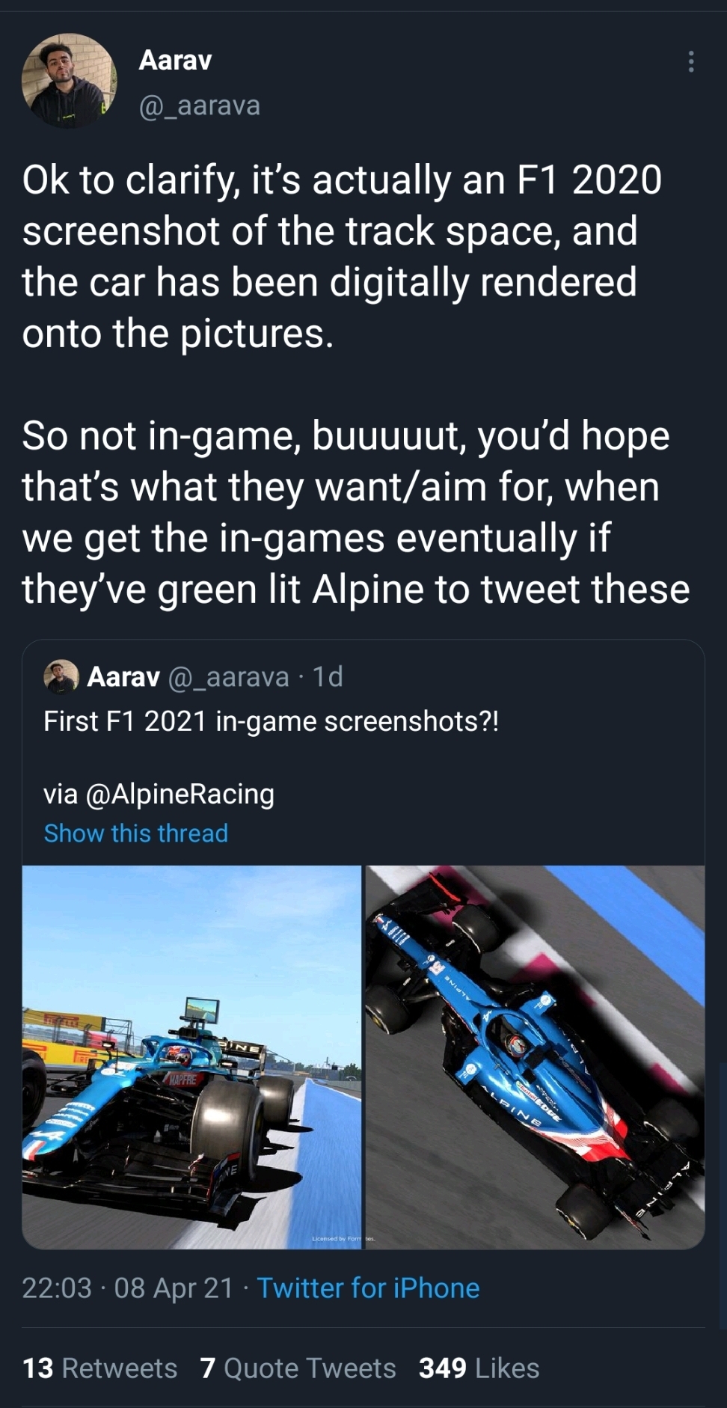Open the Aarav display name at top
Screen dimensions: 727x1408
175,60
